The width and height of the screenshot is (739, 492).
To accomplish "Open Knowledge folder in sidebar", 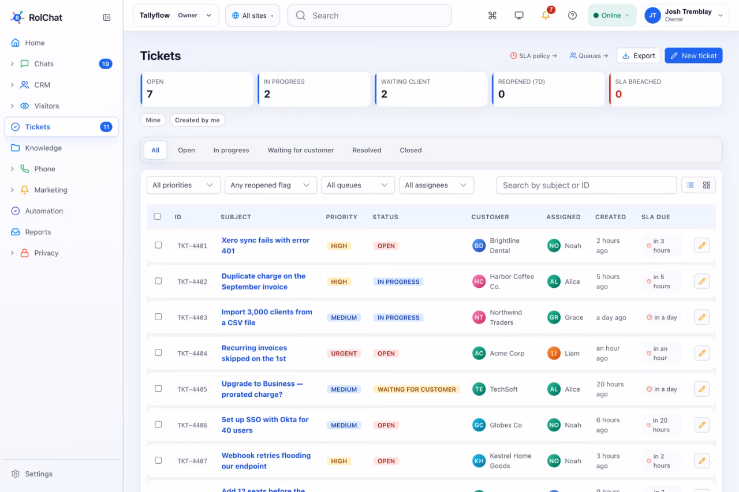I will pyautogui.click(x=61, y=148).
